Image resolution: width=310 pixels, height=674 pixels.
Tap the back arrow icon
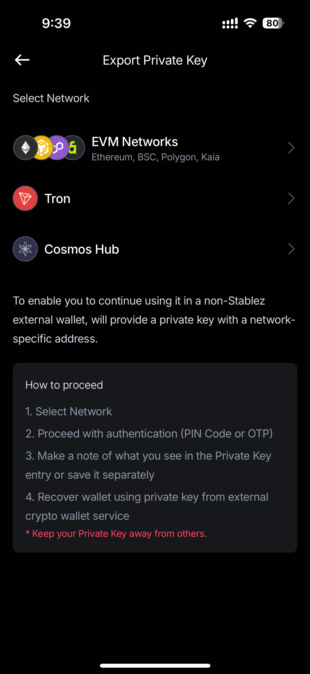(22, 60)
